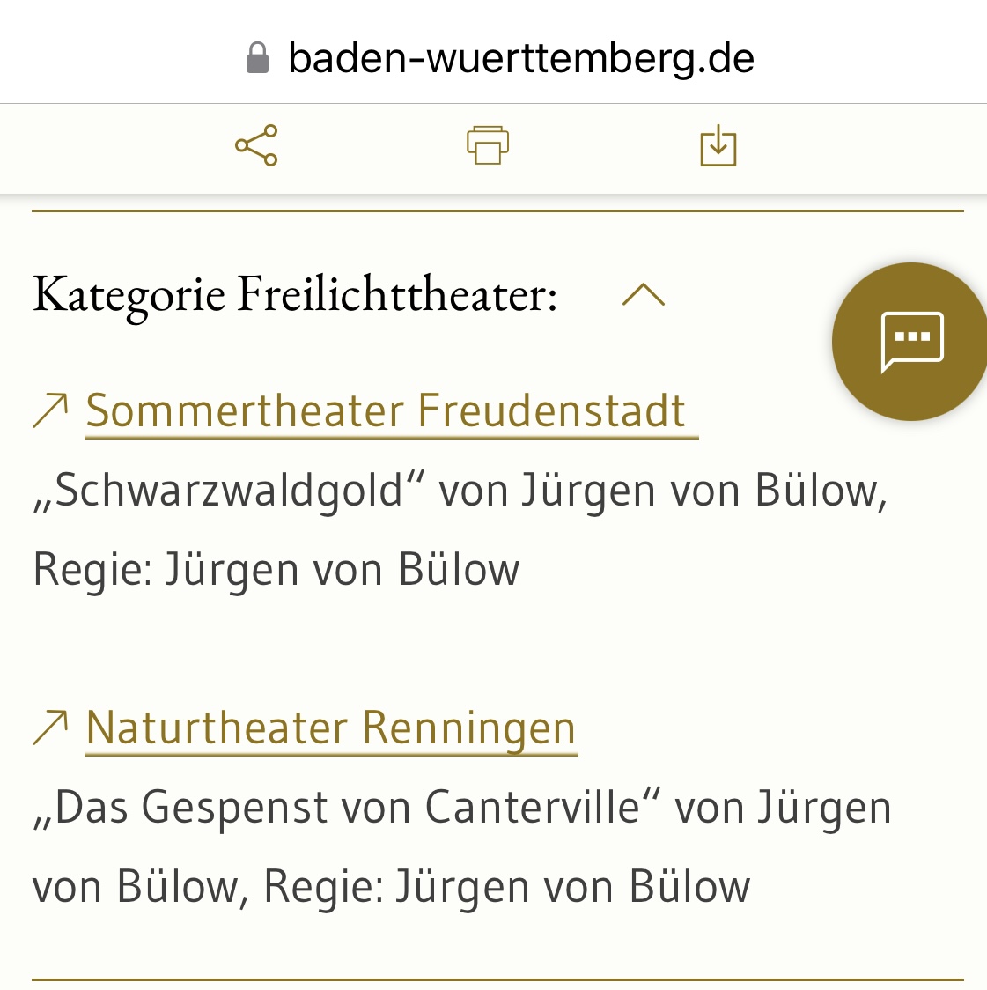This screenshot has height=990, width=987.
Task: Tap the share icon in the toolbar
Action: [256, 145]
